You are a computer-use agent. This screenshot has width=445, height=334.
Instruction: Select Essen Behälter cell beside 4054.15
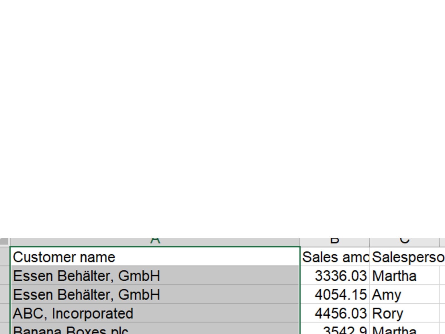pos(155,294)
